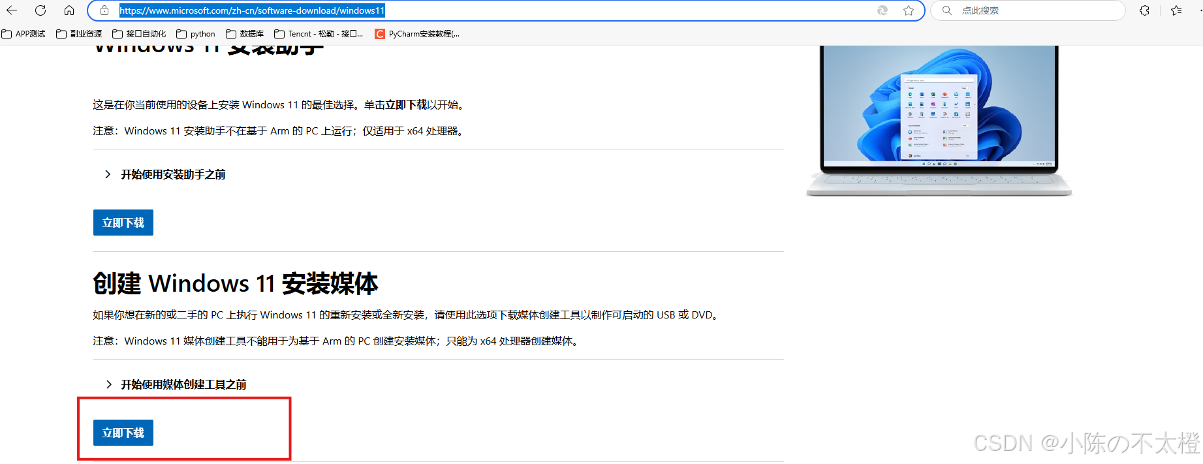Click 立即下载 for the 安装助手

click(123, 223)
